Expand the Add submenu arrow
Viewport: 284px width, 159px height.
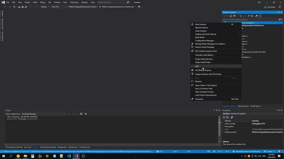(x=240, y=66)
